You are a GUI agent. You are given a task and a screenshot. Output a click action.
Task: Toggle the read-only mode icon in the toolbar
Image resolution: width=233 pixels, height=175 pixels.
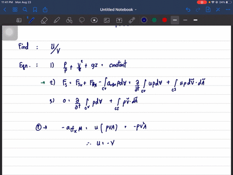point(19,20)
